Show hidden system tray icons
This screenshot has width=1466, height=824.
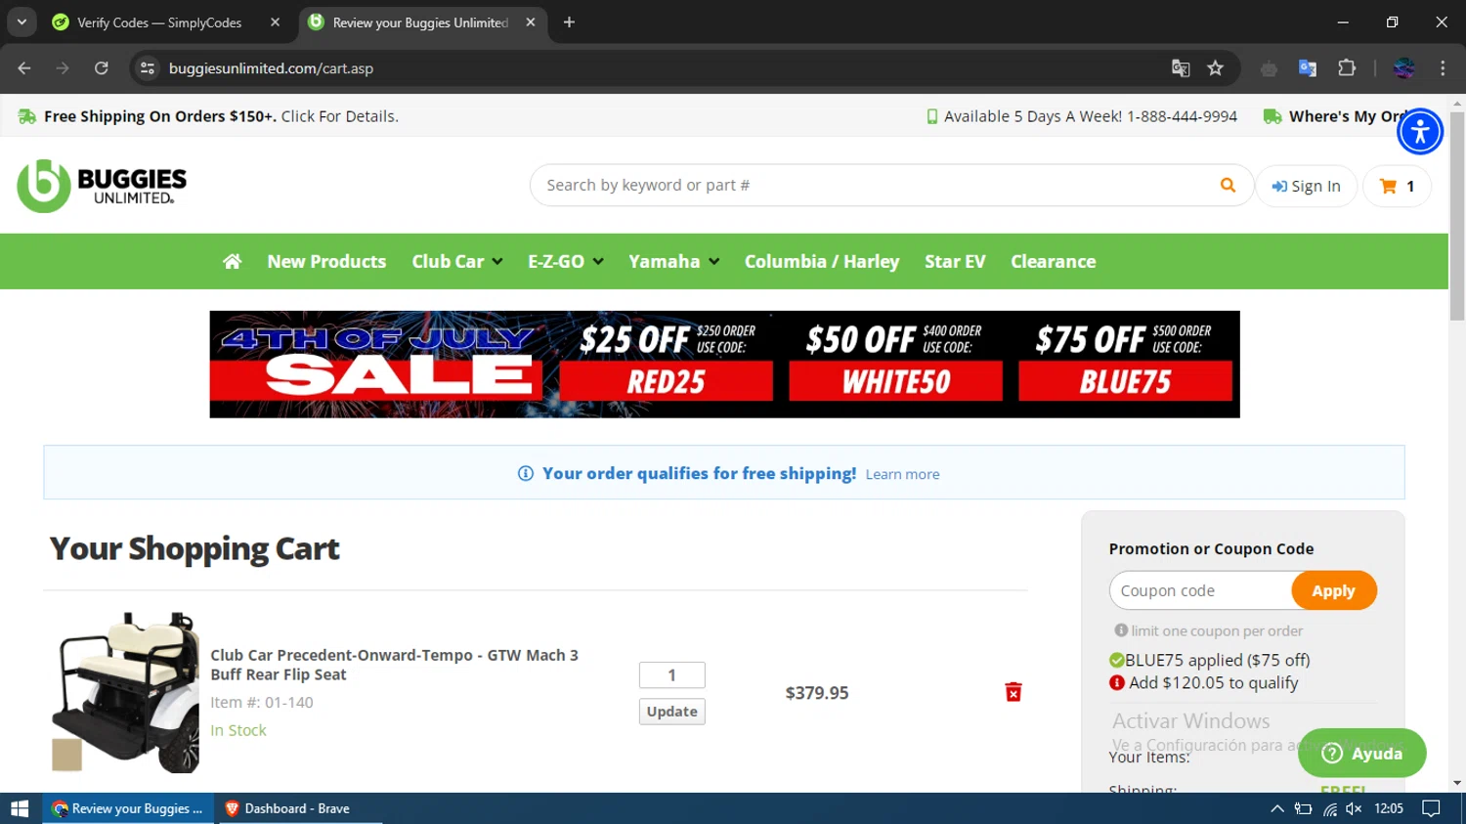pyautogui.click(x=1276, y=808)
